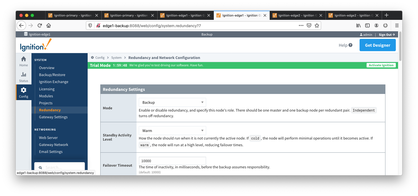The height and width of the screenshot is (196, 418).
Task: Close the active Ignition-edge1 tab
Action: pos(265,15)
